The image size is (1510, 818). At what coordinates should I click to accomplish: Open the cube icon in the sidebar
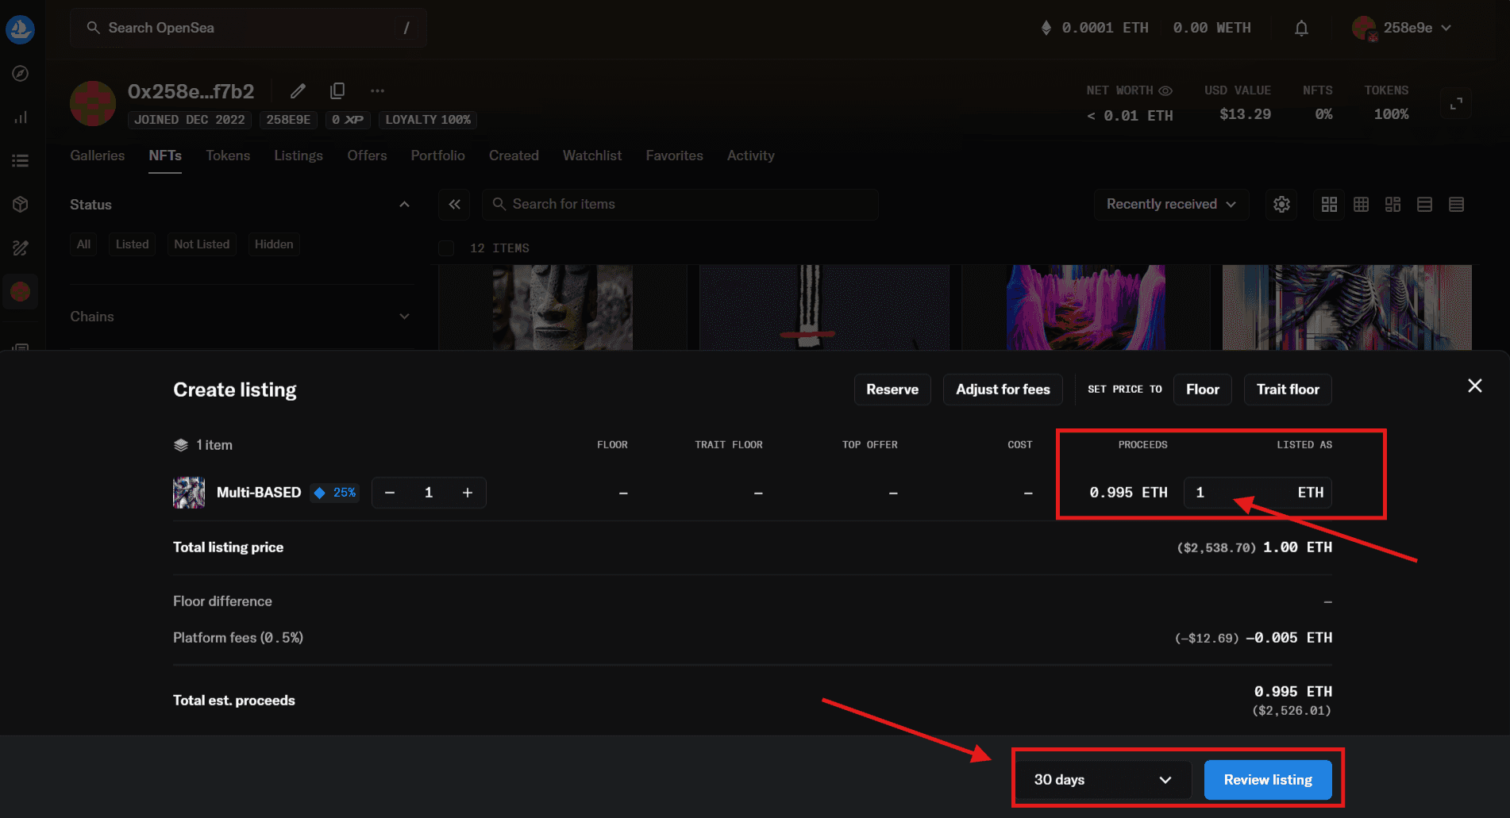coord(21,205)
